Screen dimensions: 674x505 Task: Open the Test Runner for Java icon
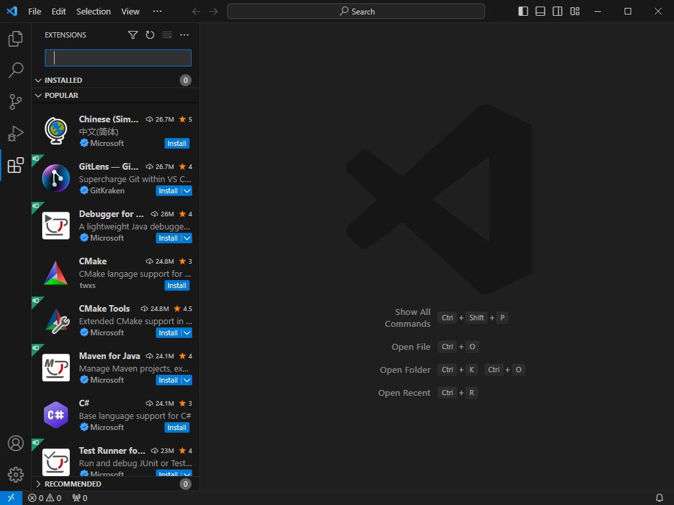pos(56,462)
